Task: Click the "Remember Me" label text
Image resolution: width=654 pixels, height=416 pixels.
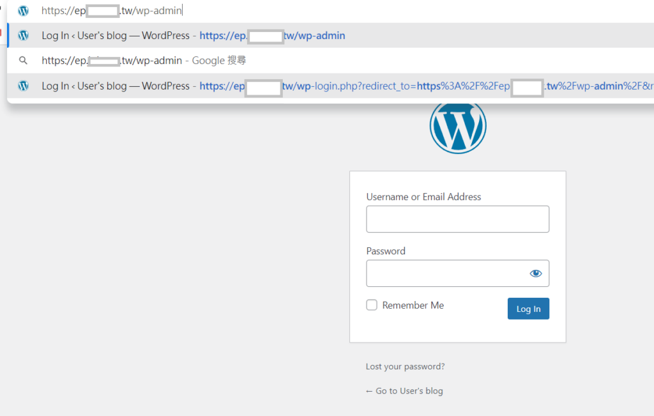Action: point(413,305)
